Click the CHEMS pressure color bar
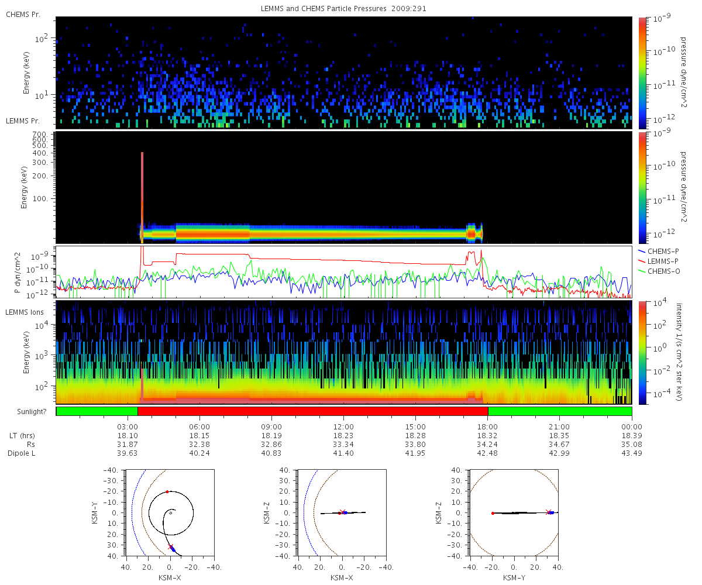The image size is (702, 585). point(642,73)
